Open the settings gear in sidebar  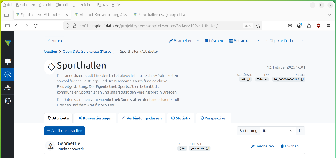coord(8,101)
